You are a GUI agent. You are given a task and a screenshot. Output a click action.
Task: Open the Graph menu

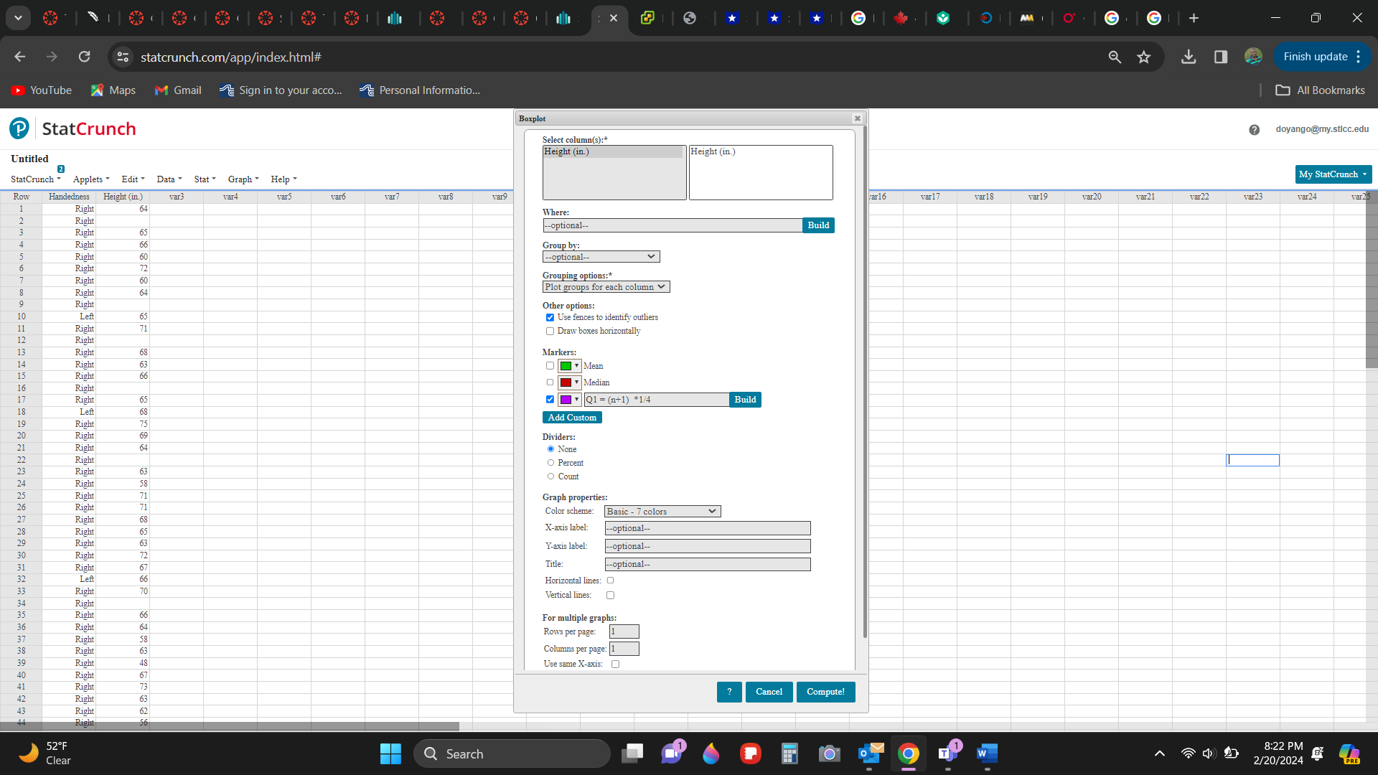point(243,179)
